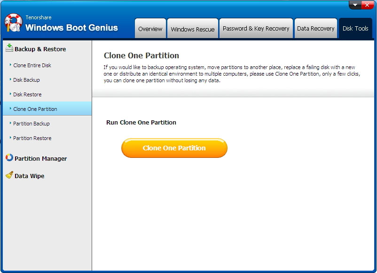The width and height of the screenshot is (377, 273).
Task: Click the Partition Manager circular icon
Action: [9, 157]
